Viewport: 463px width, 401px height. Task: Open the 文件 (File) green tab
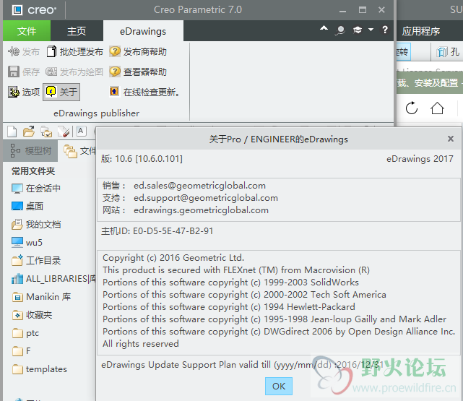point(27,31)
